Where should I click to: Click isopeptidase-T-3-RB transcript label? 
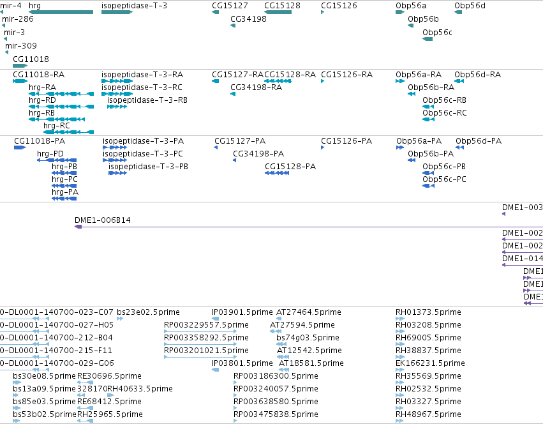click(x=147, y=100)
